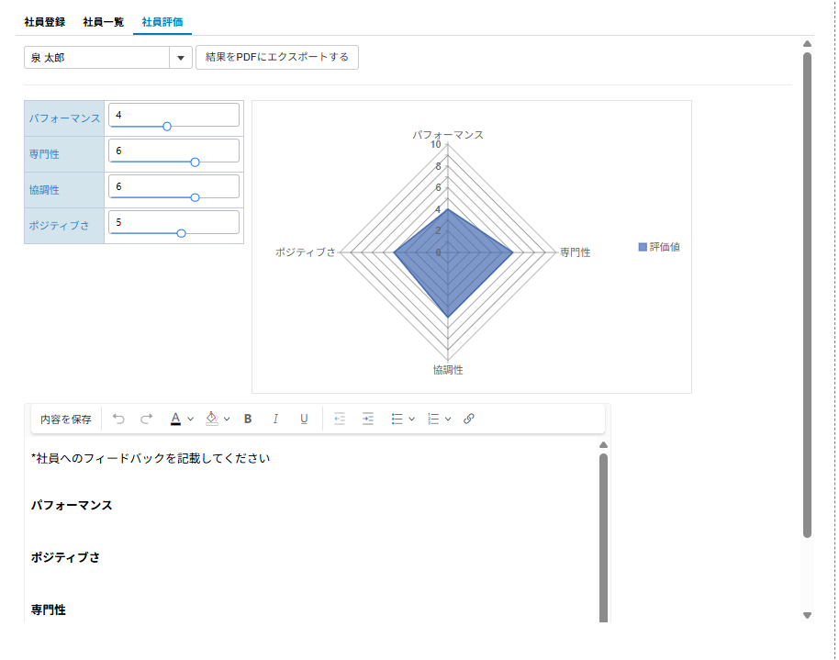Insert a hyperlink using the link icon
The width and height of the screenshot is (839, 660).
click(470, 419)
